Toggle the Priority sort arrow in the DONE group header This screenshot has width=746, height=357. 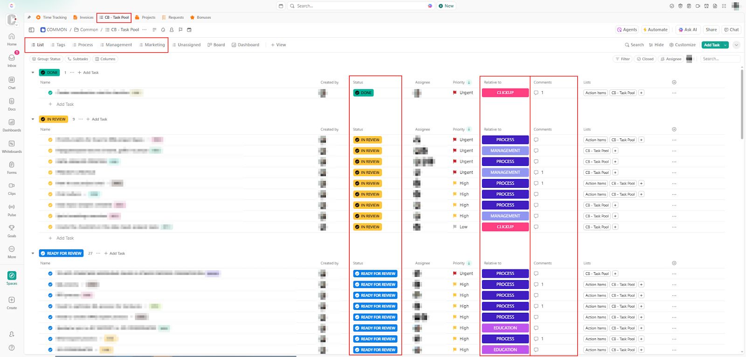pos(469,82)
